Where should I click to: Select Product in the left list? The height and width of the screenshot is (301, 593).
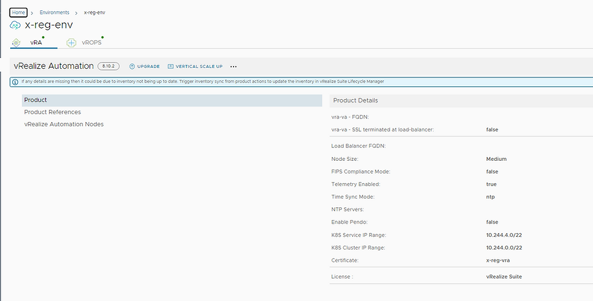(x=172, y=100)
